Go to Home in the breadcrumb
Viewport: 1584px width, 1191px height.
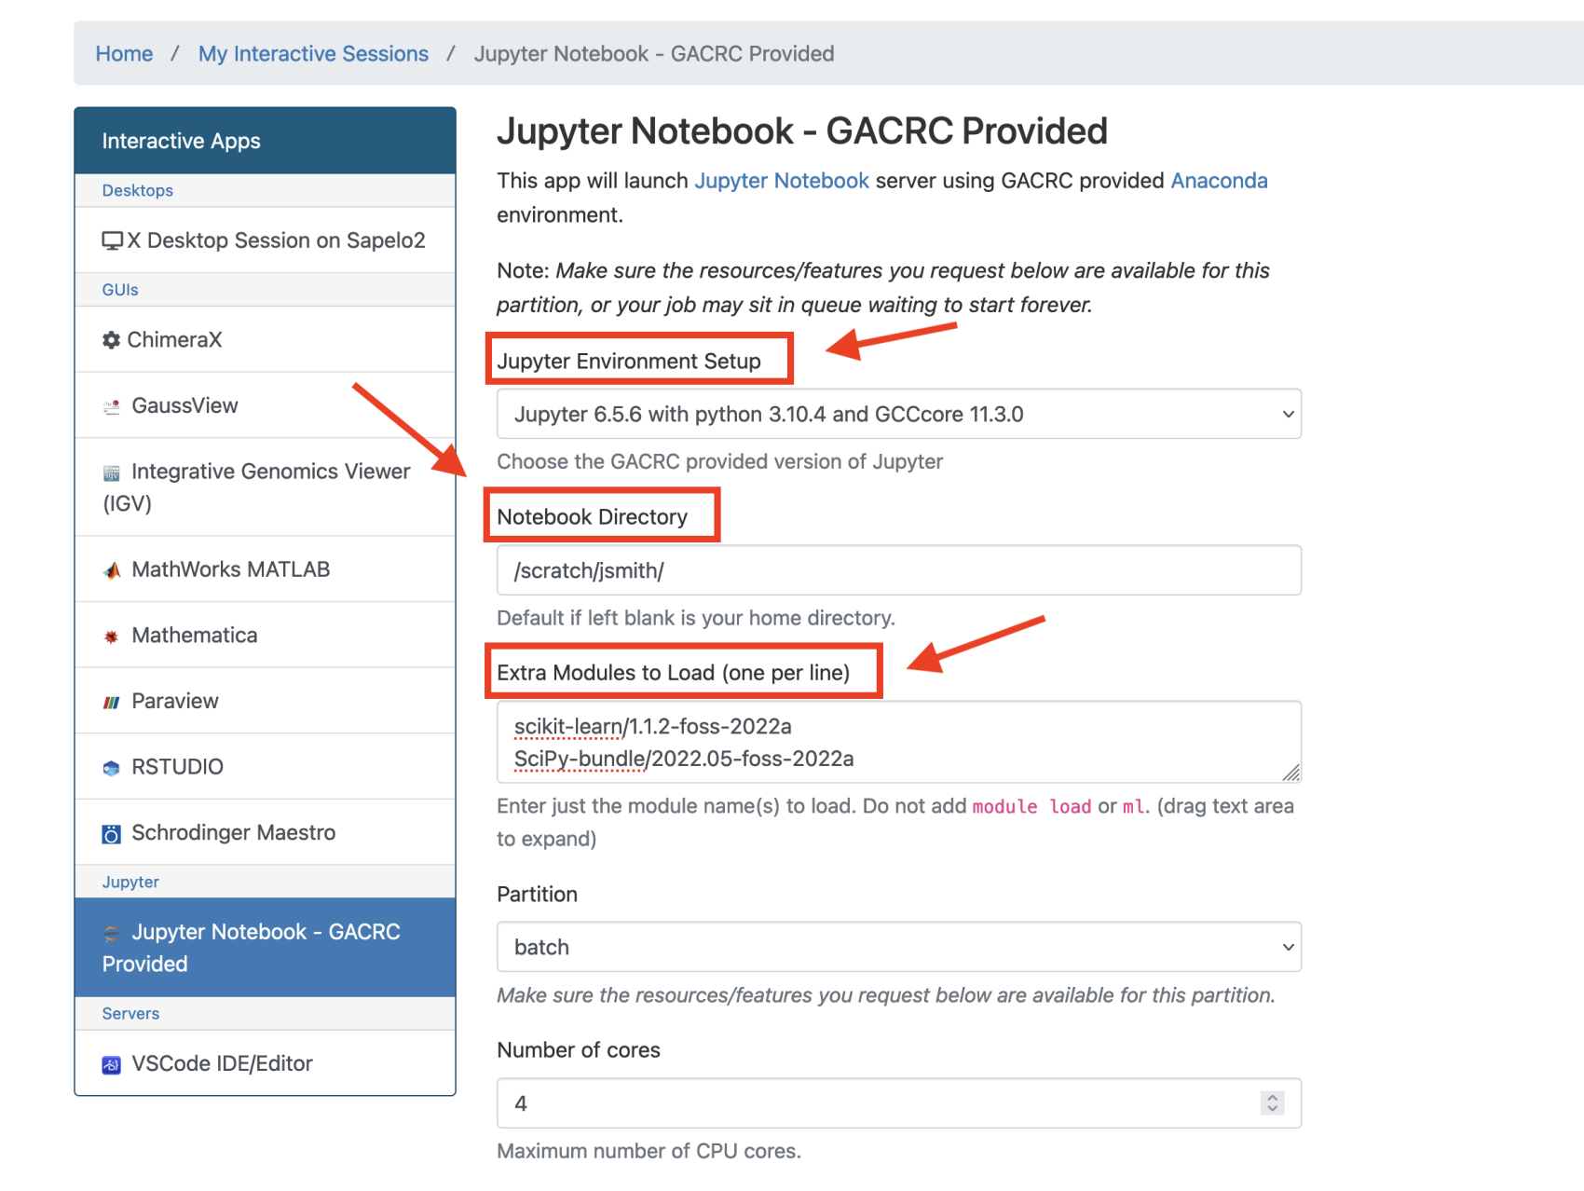123,53
